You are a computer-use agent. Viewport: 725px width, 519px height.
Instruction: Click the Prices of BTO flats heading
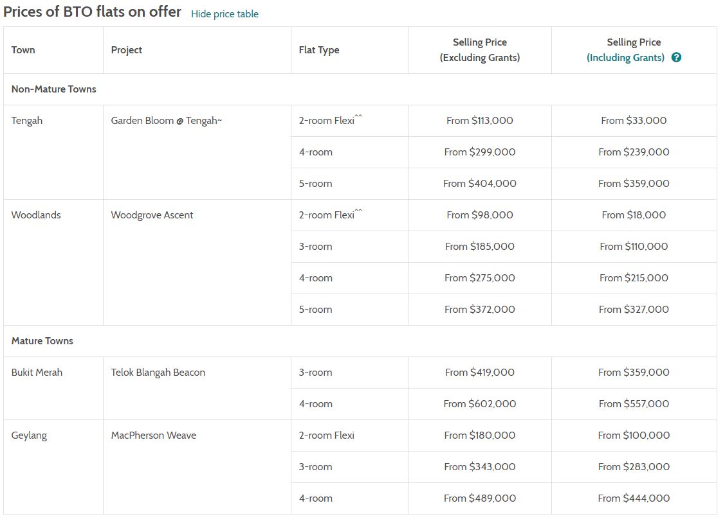click(93, 12)
